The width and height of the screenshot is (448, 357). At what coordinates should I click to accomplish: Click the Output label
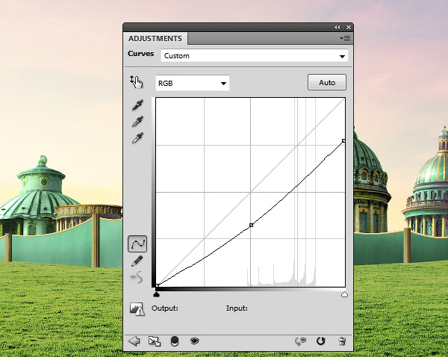(x=165, y=308)
